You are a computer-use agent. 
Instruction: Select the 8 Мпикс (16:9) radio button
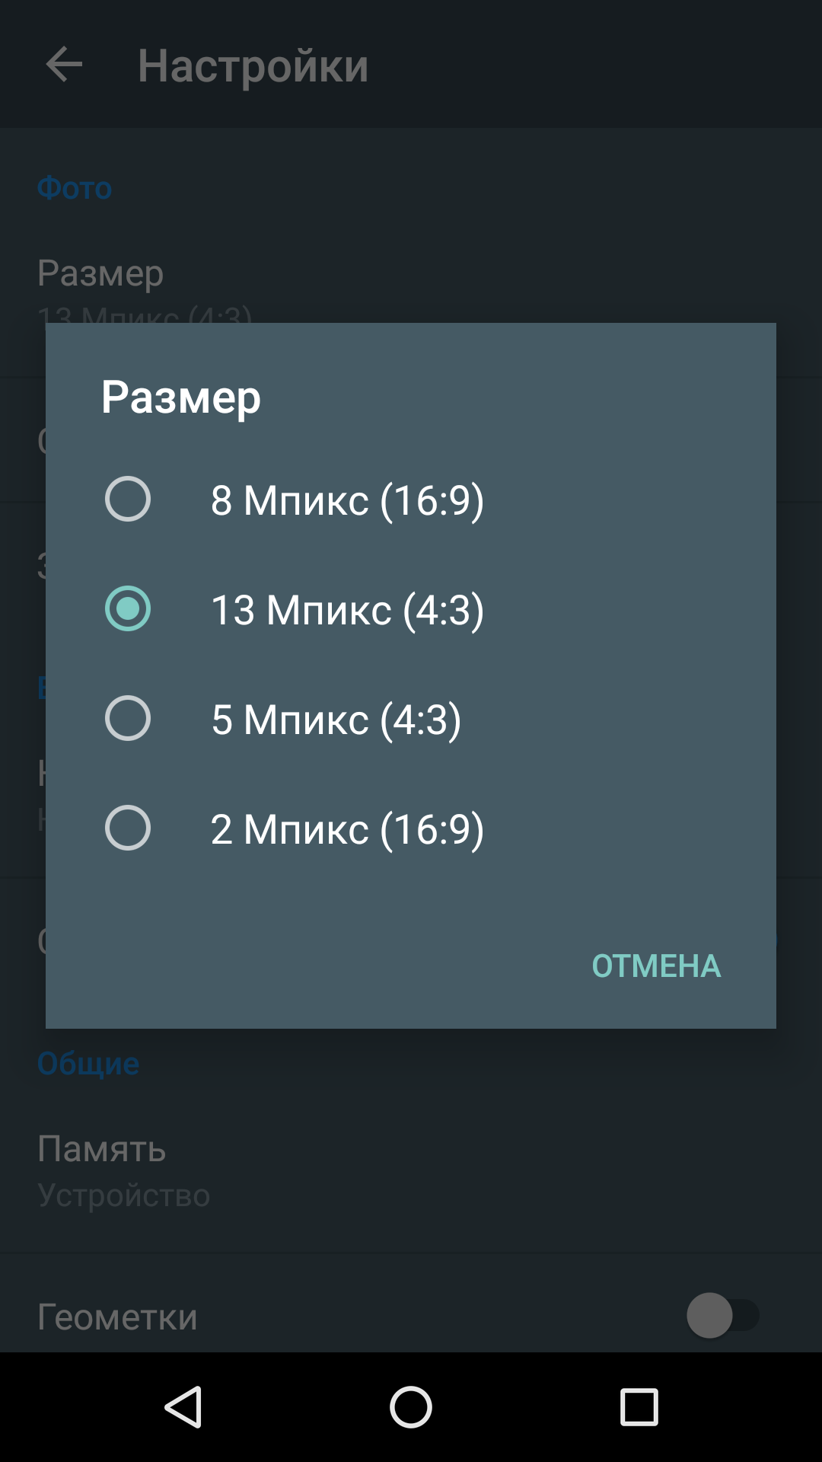click(128, 499)
